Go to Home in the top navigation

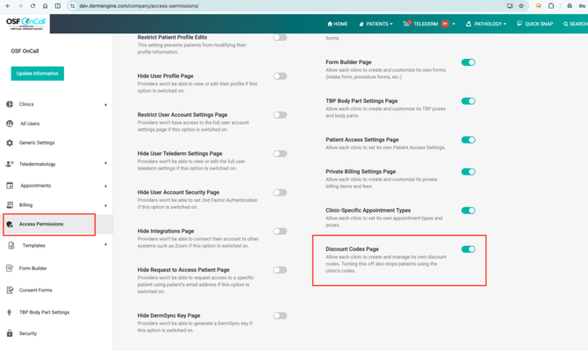point(338,24)
